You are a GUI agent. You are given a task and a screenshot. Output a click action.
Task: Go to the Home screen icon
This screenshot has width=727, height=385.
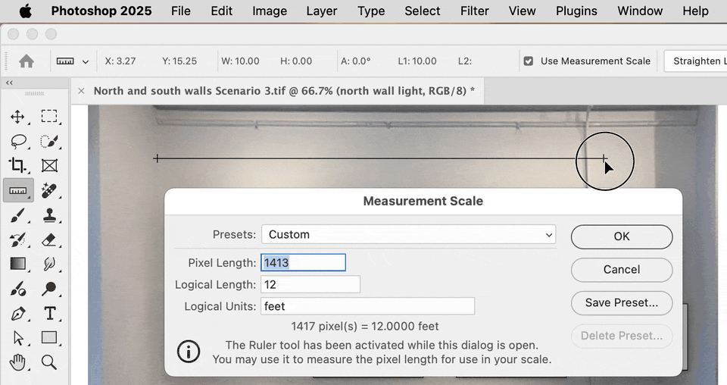tap(27, 61)
